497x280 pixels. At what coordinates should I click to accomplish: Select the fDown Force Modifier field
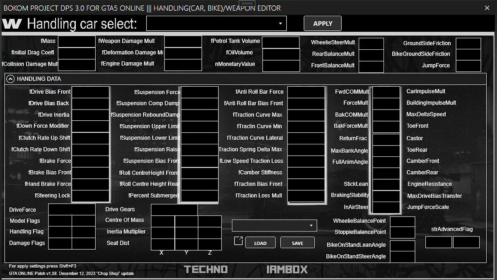[90, 127]
